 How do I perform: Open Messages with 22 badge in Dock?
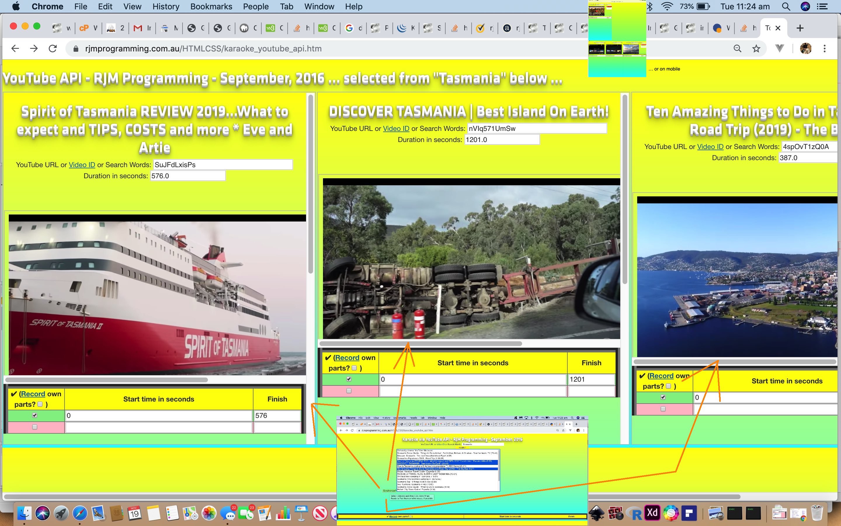point(228,513)
